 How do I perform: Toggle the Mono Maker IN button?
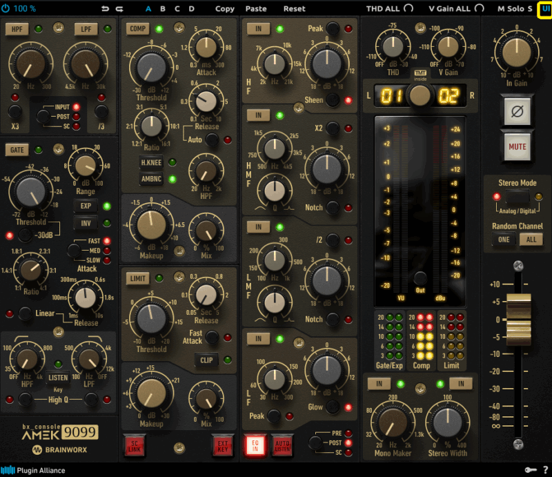click(379, 384)
